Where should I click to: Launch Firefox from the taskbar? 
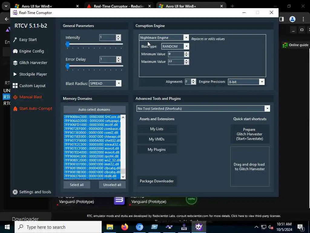(125, 227)
